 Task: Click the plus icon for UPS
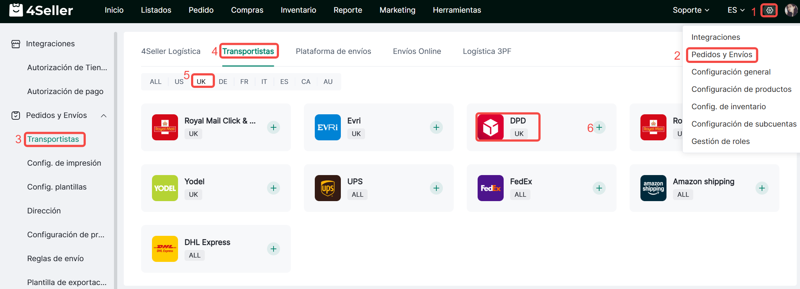(x=436, y=188)
